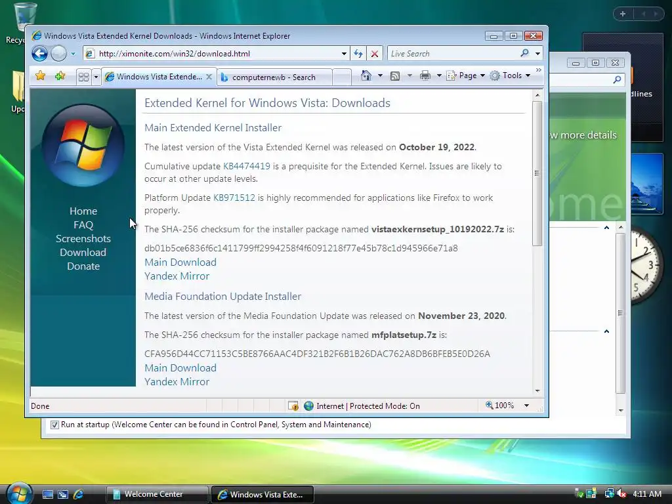Go back with the IE Back arrow
Screen dimensions: 672x504
pos(39,54)
